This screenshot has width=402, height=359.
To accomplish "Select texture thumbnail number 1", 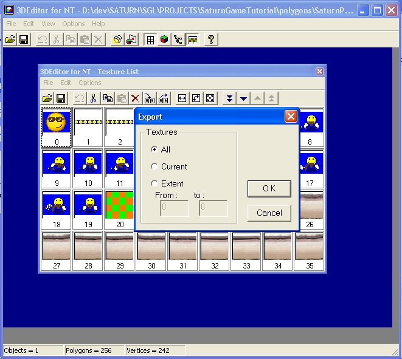I will pyautogui.click(x=88, y=128).
